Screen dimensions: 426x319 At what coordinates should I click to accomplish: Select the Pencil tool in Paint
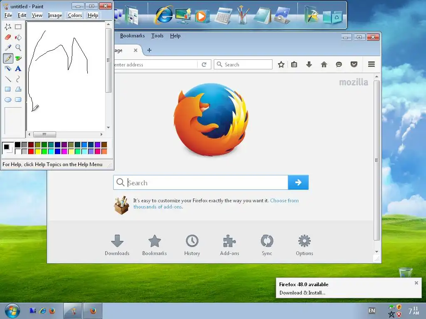point(8,58)
